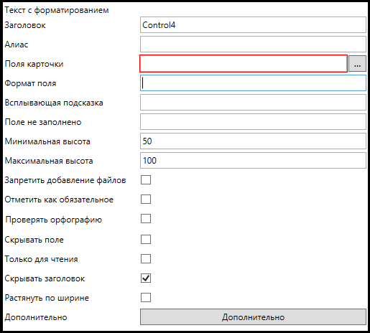Check the Отметить как обязательное box
The height and width of the screenshot is (333, 370).
[x=146, y=200]
